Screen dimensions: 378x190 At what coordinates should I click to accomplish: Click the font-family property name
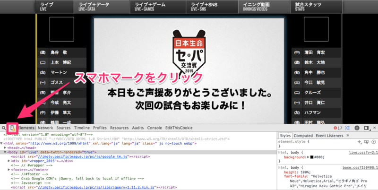tap(295, 176)
